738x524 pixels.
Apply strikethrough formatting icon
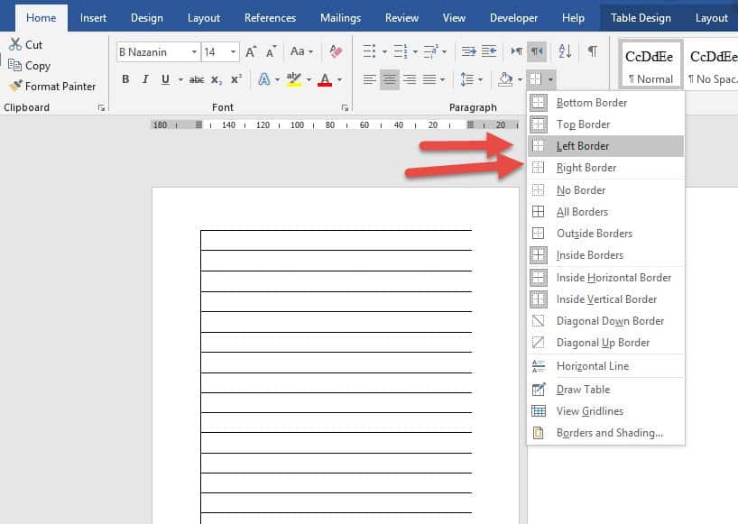click(x=197, y=79)
